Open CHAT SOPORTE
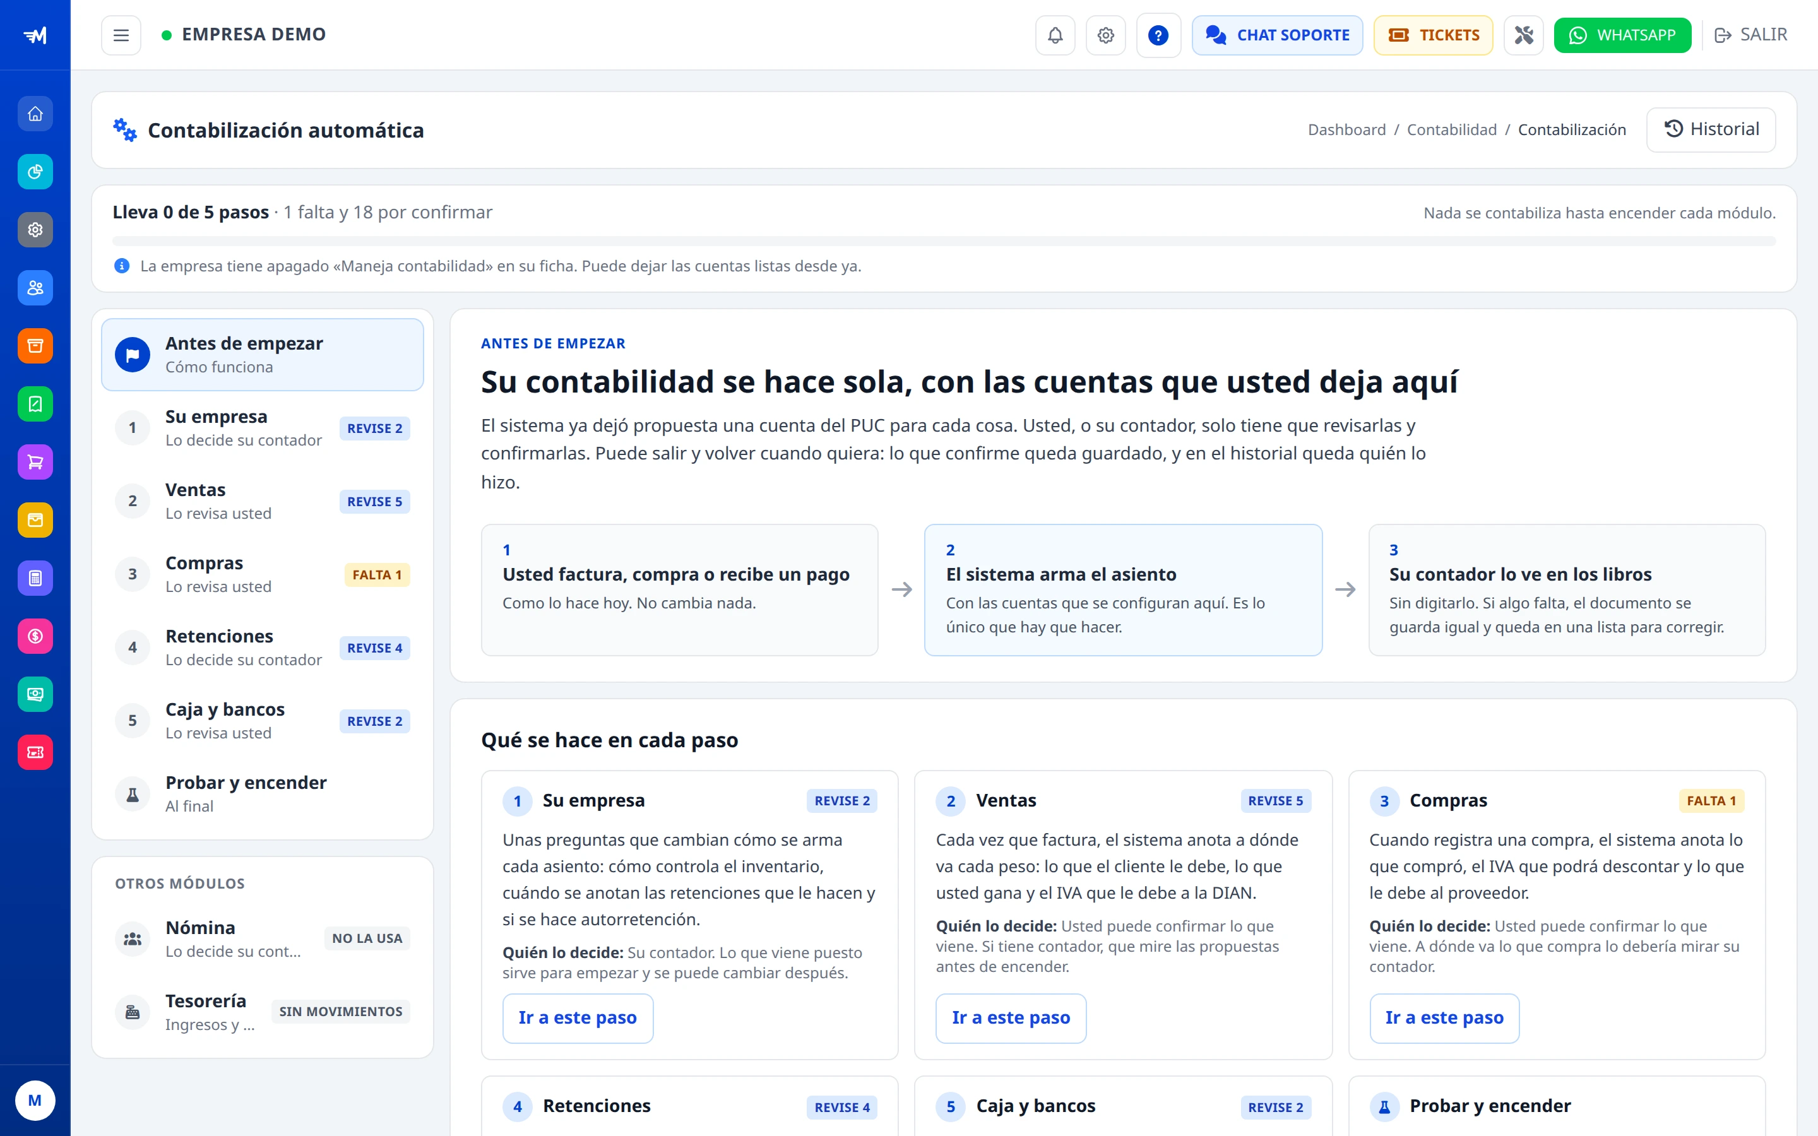The height and width of the screenshot is (1136, 1818). click(1277, 35)
